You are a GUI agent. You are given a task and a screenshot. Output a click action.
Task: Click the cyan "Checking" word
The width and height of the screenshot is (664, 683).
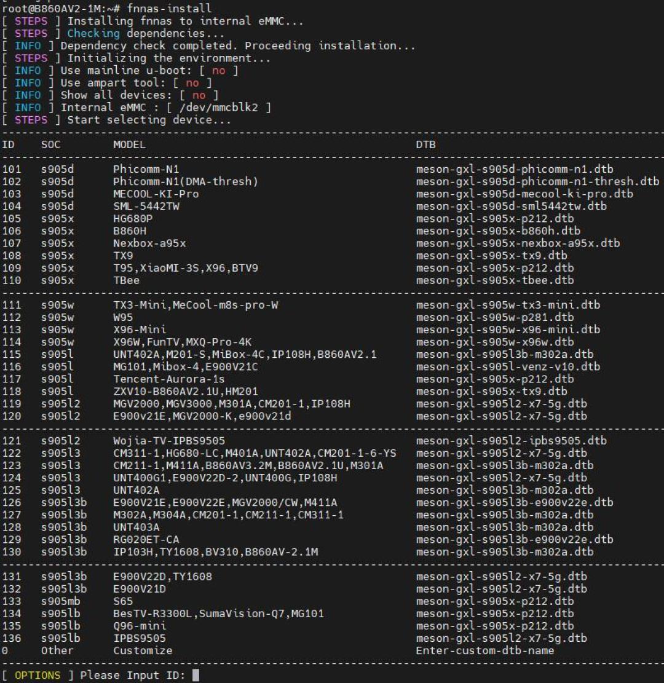[x=93, y=34]
